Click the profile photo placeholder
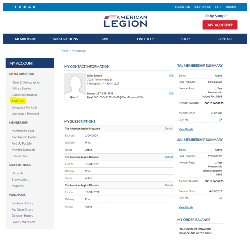Screen dimensions: 250x241 click(x=75, y=83)
